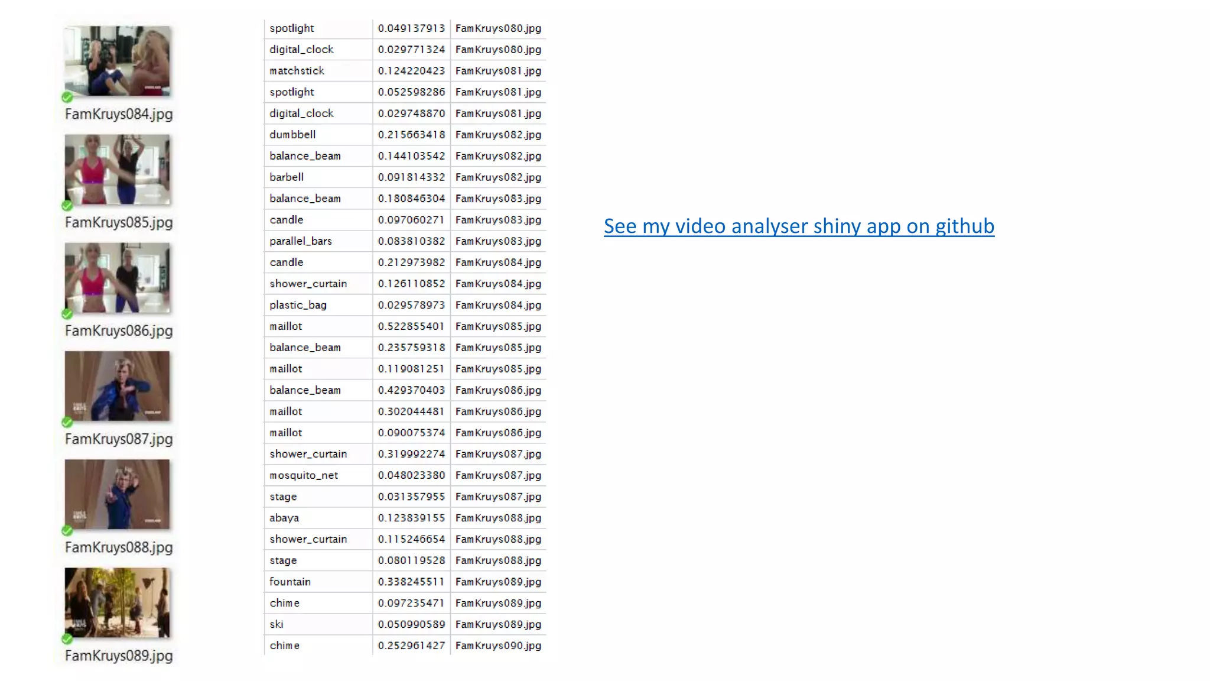
Task: Select the FamKruys089.jpg thumbnail image
Action: pos(117,602)
